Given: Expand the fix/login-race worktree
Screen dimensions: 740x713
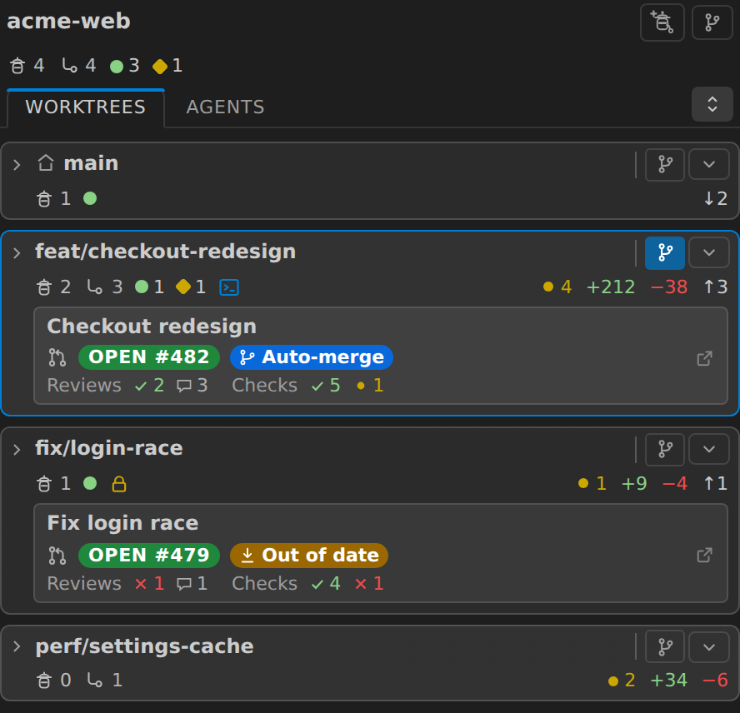Looking at the screenshot, I should 17,450.
